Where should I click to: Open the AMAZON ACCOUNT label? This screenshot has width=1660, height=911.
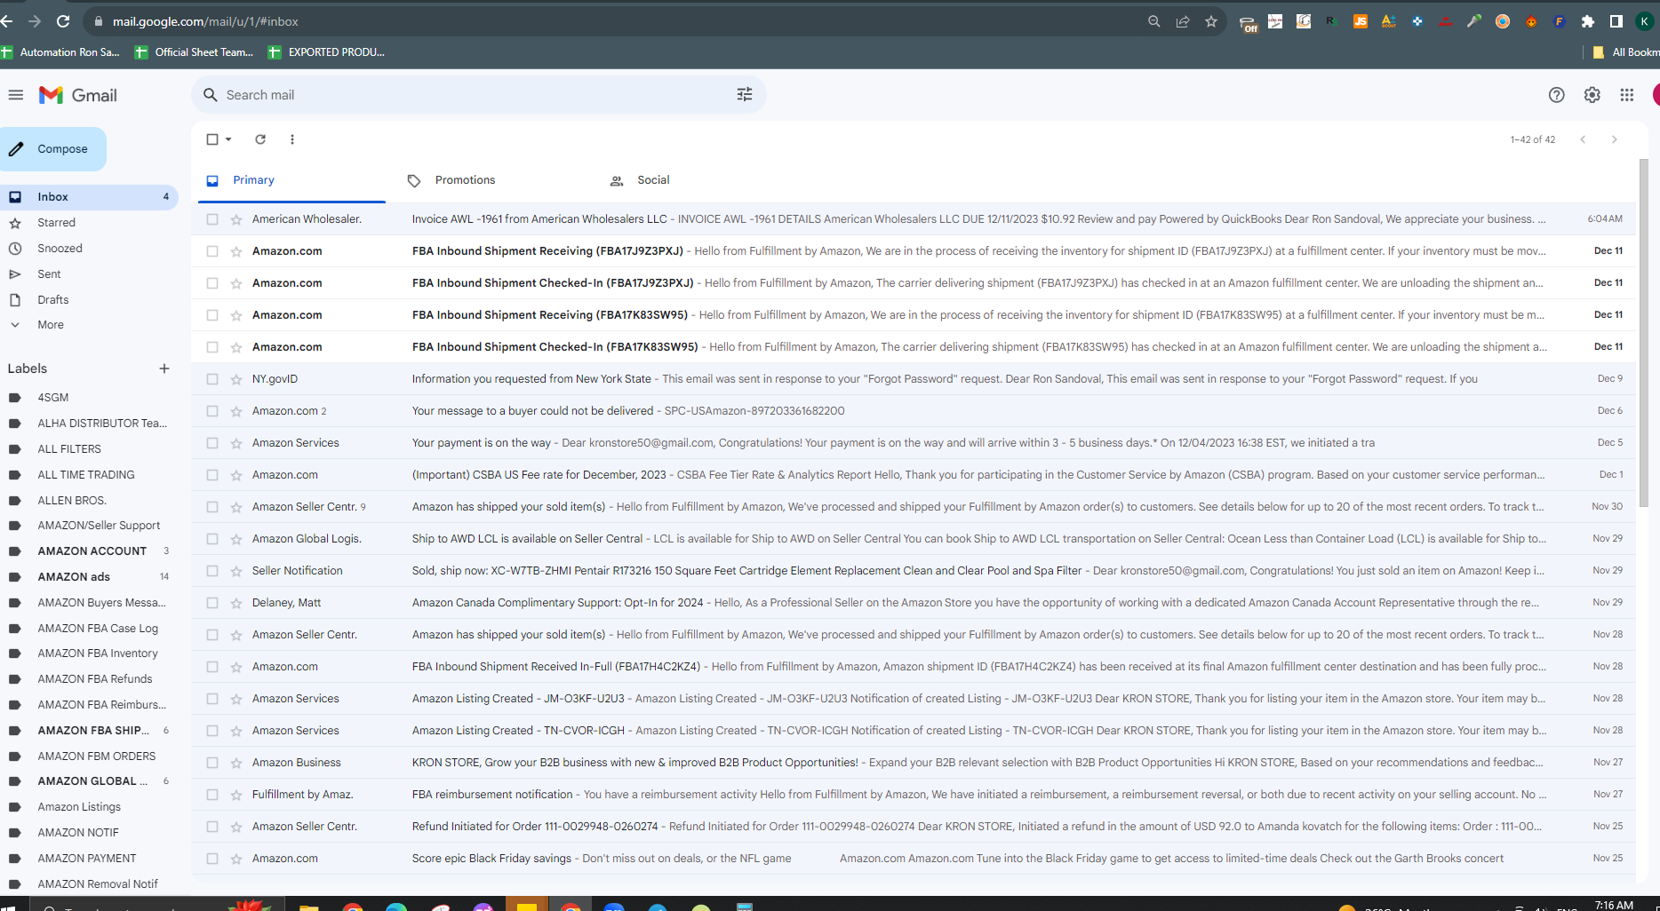(92, 551)
